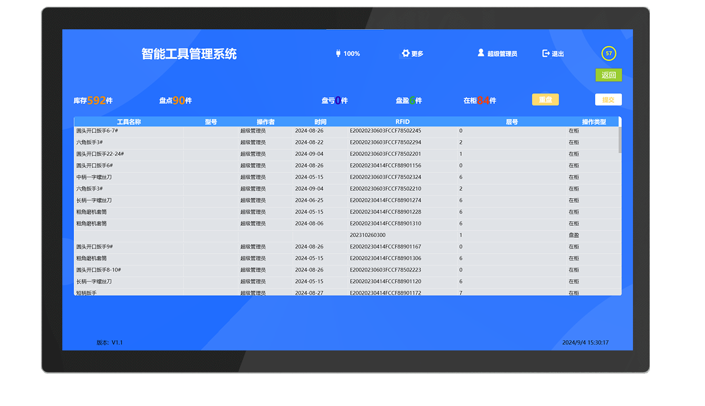
Task: Open the 更多 settings gear icon
Action: click(406, 54)
